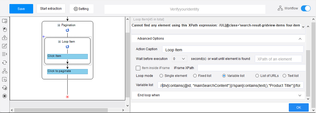
Task: Check the Item inside iFrame box
Action: (x=138, y=68)
